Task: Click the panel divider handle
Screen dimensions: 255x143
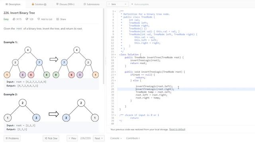Action: pos(105,61)
